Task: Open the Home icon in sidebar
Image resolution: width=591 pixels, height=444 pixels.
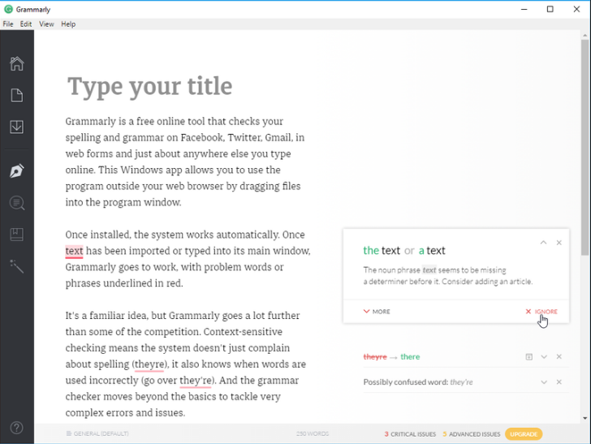Action: coord(16,63)
